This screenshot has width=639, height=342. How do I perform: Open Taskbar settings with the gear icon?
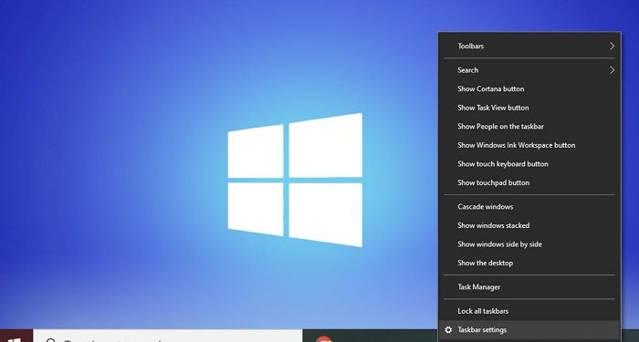pos(529,330)
